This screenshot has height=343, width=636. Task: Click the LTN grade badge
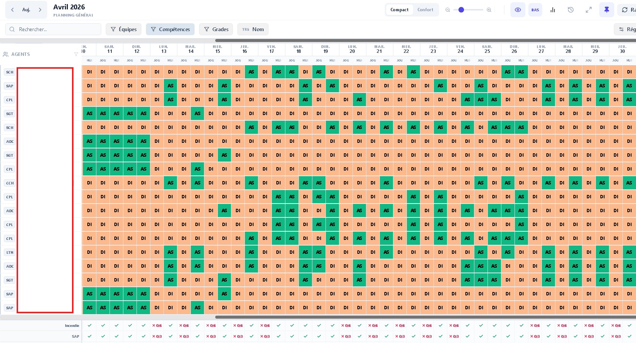coord(10,253)
